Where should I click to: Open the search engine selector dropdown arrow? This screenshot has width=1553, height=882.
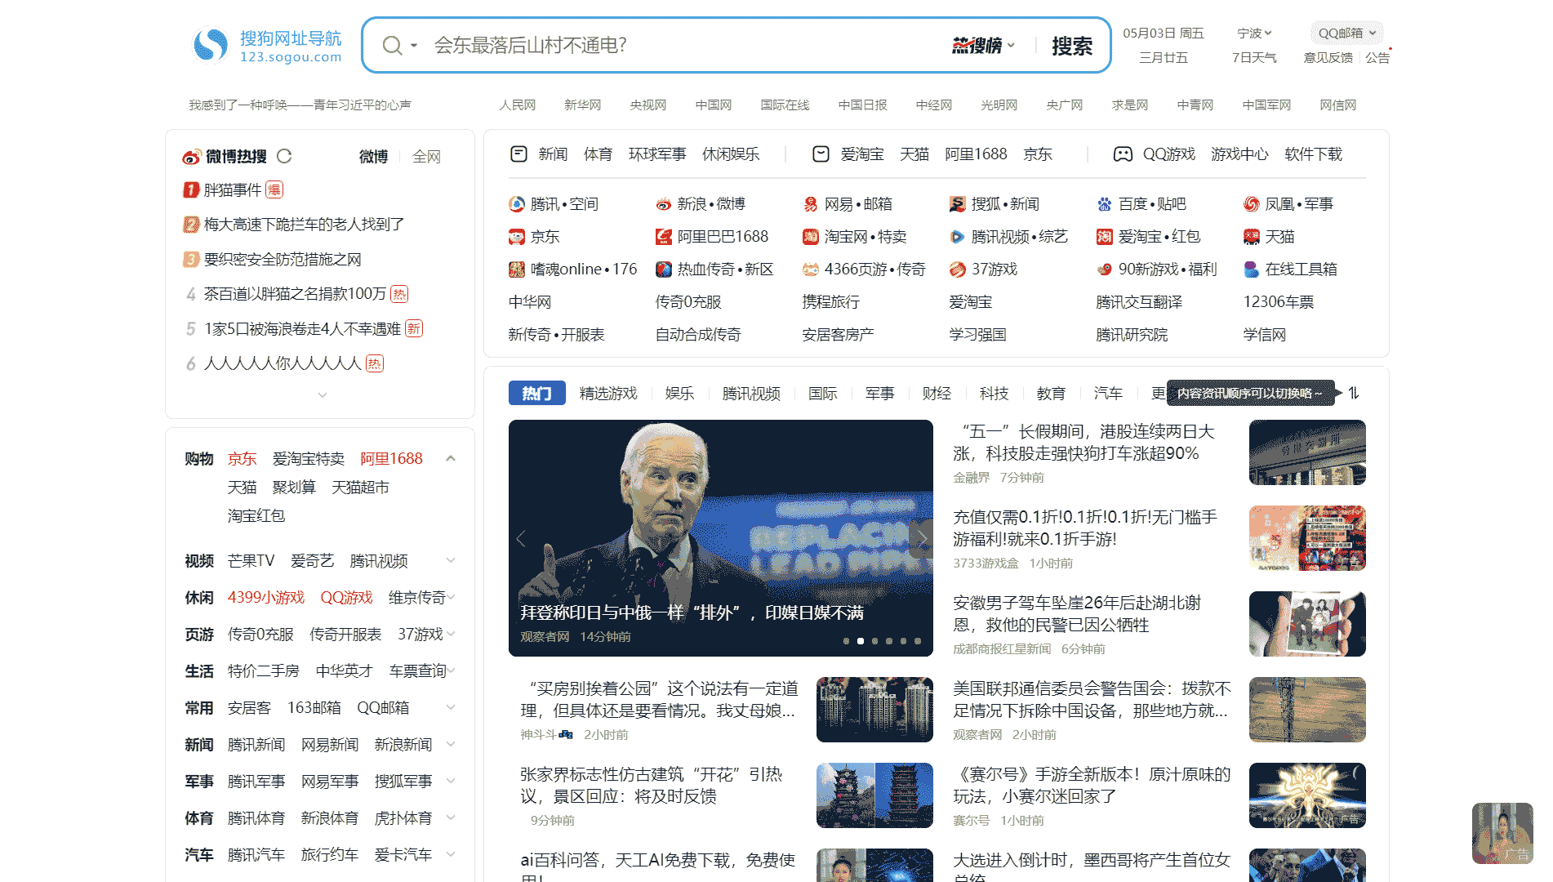click(x=414, y=46)
